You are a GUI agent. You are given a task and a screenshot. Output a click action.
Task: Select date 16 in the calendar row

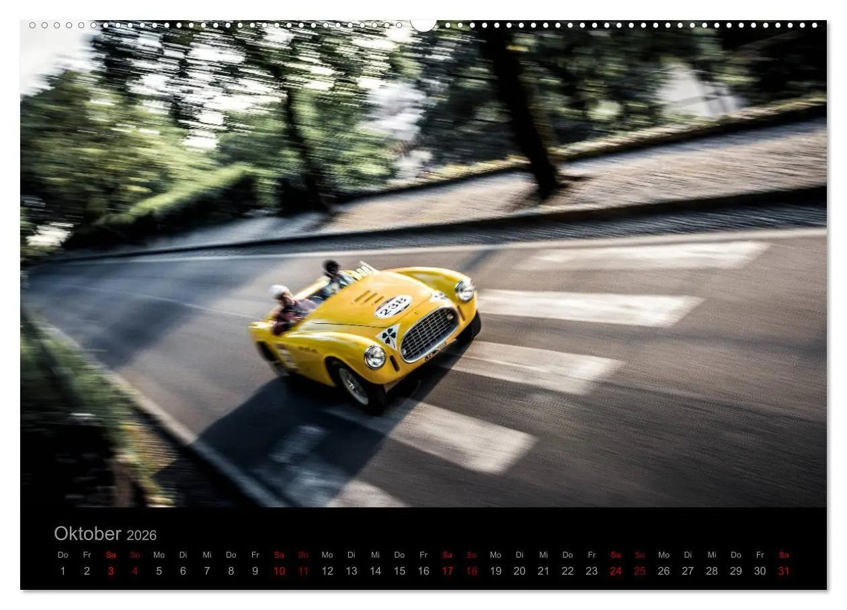(424, 571)
